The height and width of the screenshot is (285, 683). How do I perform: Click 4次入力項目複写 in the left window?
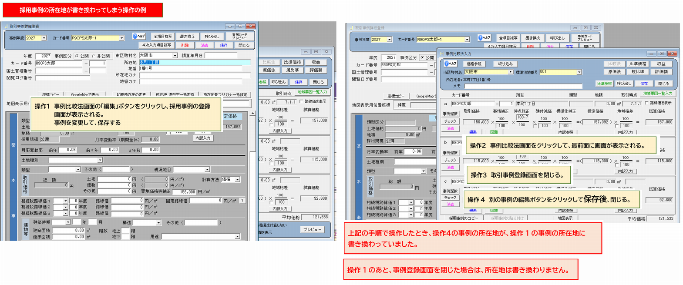tap(157, 45)
